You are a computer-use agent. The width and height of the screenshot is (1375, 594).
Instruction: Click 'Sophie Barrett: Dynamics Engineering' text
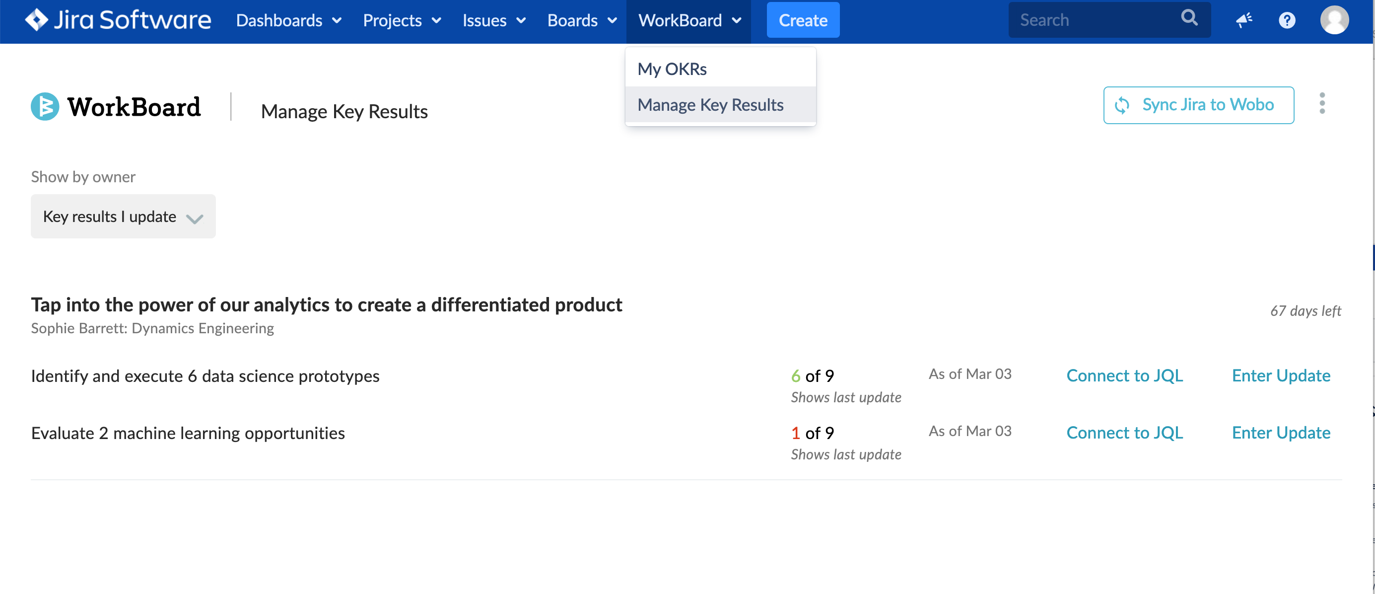coord(152,328)
